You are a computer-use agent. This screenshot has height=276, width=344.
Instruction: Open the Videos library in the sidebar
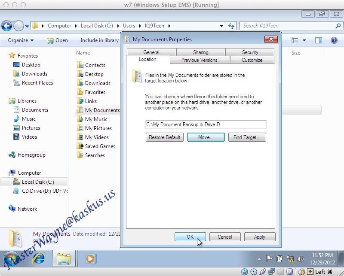[29, 136]
